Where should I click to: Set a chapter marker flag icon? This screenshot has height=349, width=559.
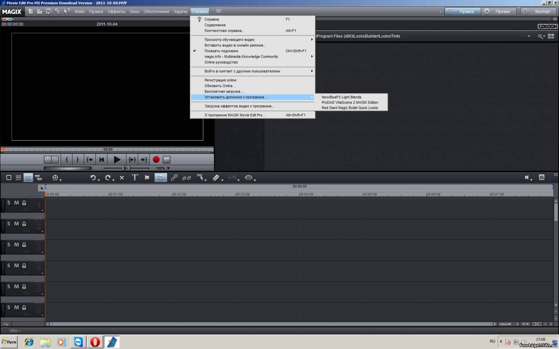click(x=147, y=178)
